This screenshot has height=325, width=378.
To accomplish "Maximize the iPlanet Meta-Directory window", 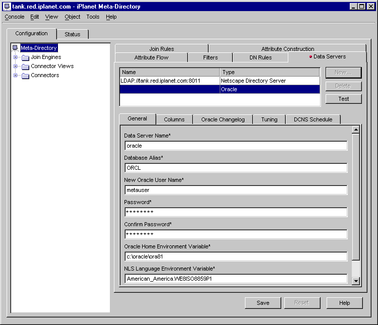I will point(361,7).
